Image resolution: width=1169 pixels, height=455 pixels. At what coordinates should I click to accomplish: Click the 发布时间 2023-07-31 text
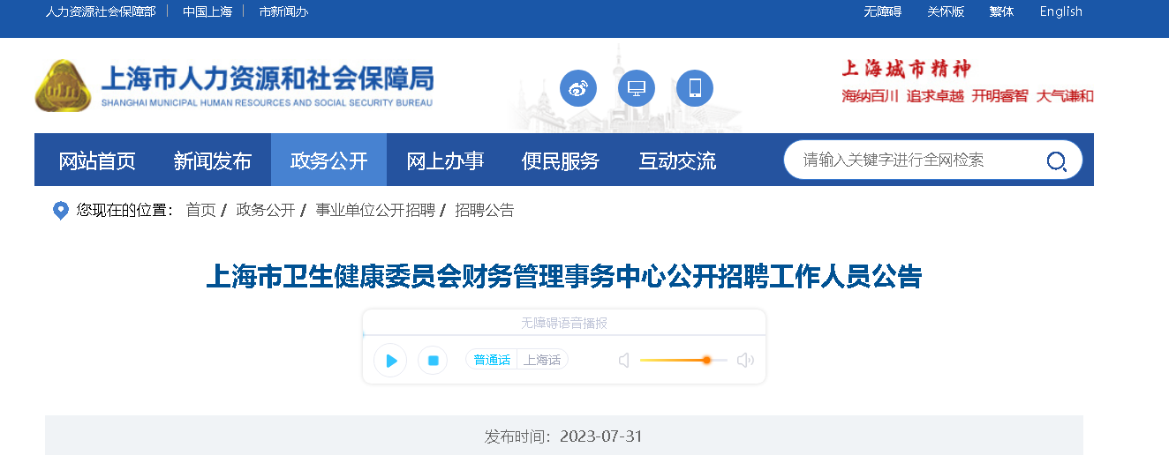pos(563,436)
